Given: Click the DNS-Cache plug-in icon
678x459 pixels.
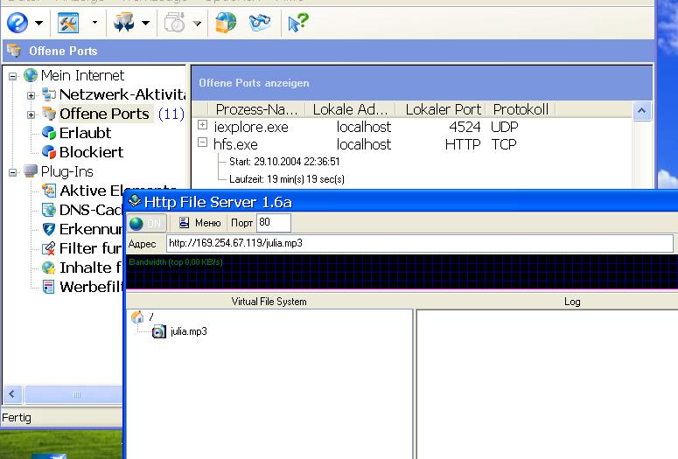Looking at the screenshot, I should coord(49,210).
